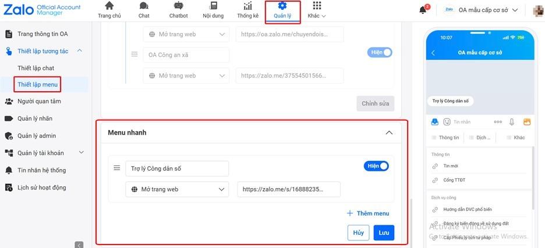Image resolution: width=545 pixels, height=248 pixels.
Task: Click the orange image icon in preview
Action: pos(527,122)
